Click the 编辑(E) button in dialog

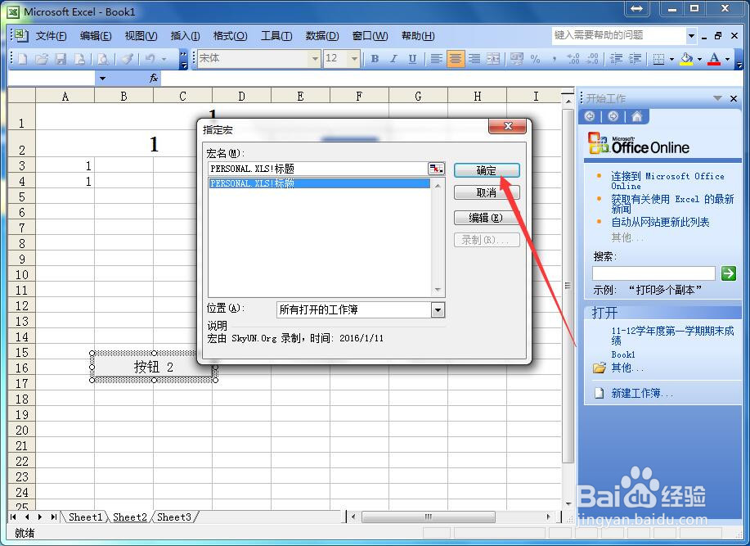(487, 218)
